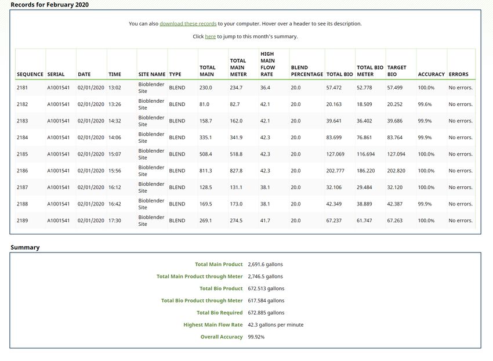The image size is (493, 361).
Task: Select the HIGH MAIN FLOW RATE header
Action: coord(268,64)
